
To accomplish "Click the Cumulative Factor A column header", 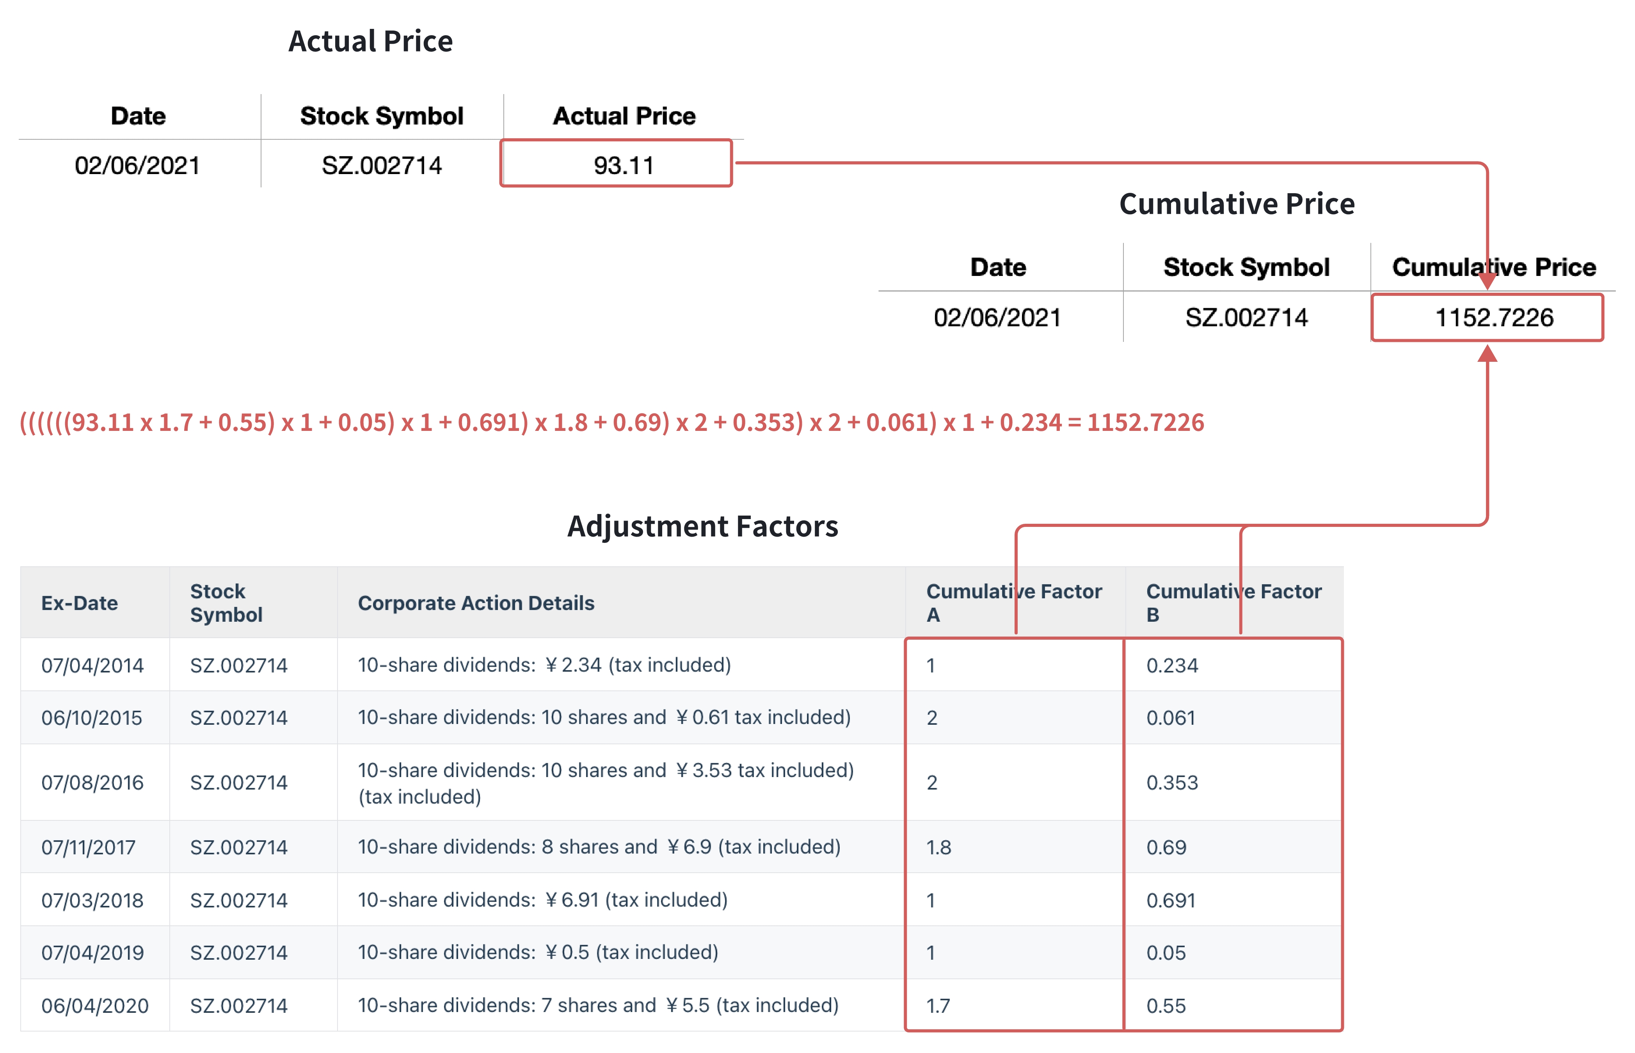I will point(1013,602).
